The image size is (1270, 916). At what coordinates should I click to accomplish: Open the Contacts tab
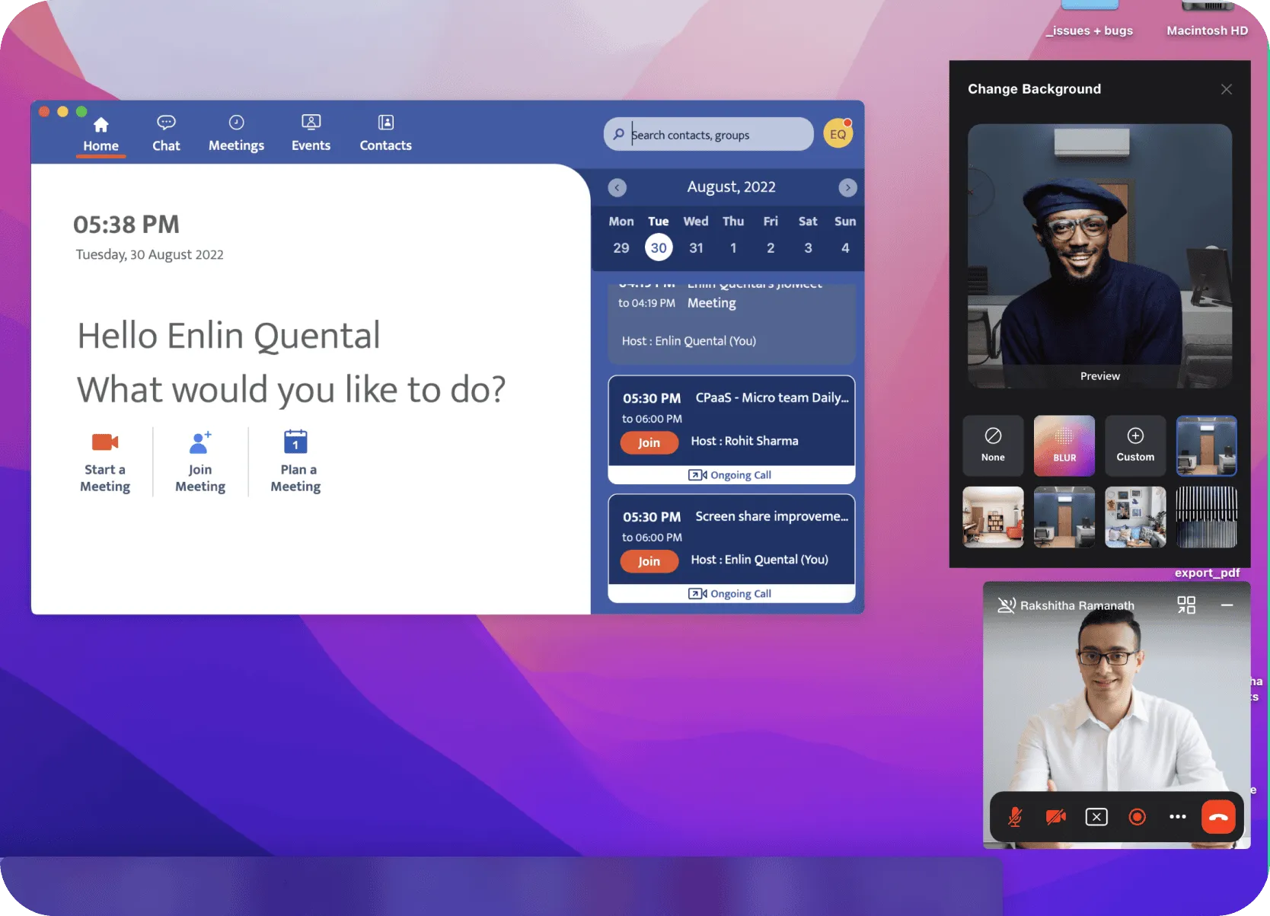[x=385, y=134]
